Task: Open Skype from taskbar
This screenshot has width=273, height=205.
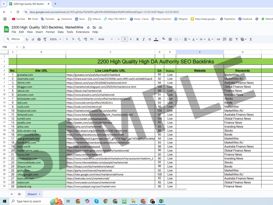Action: click(96, 201)
